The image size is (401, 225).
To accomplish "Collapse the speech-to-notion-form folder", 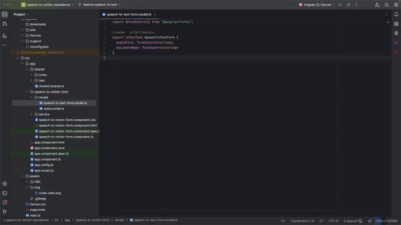I will point(27,92).
